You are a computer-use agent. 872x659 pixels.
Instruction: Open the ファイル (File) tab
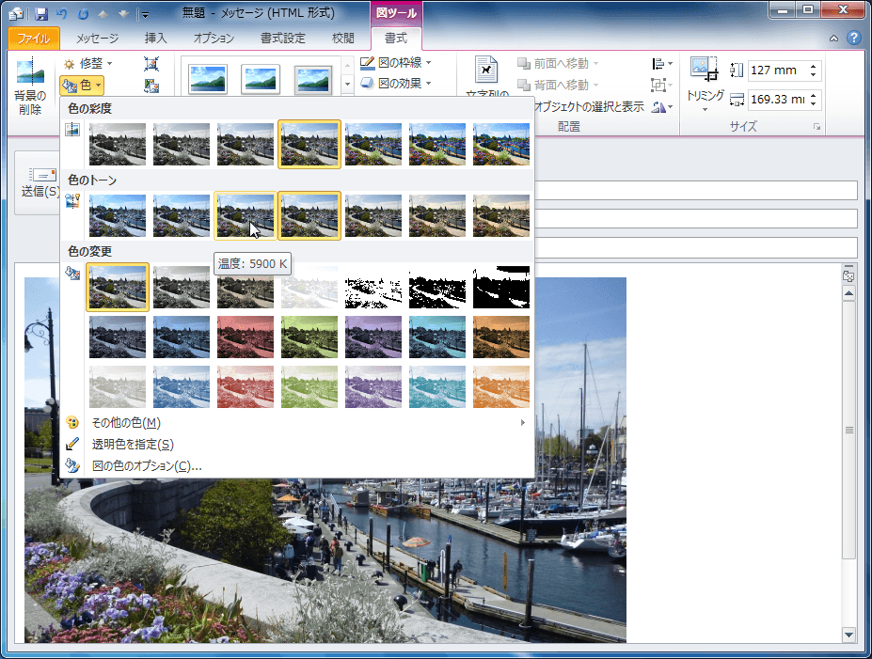[x=34, y=39]
